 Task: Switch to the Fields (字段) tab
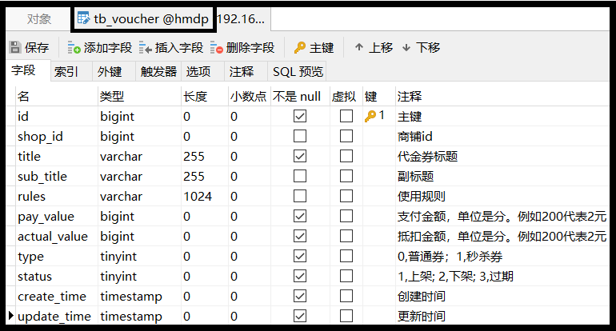pyautogui.click(x=28, y=70)
